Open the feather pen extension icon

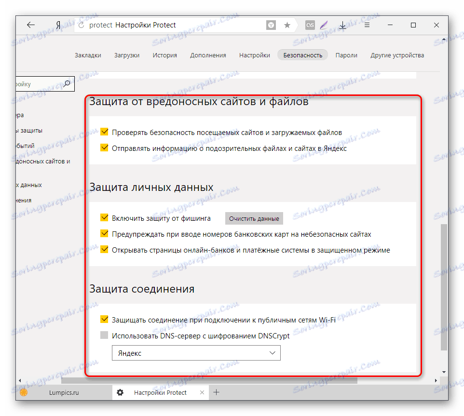click(324, 25)
